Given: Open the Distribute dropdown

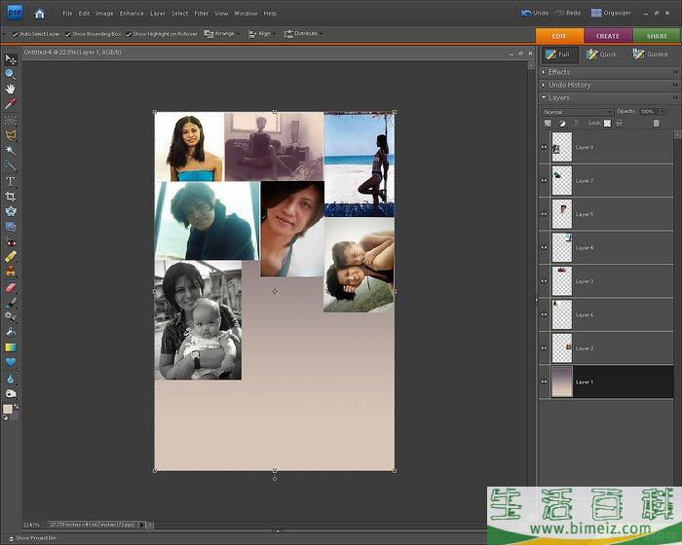Looking at the screenshot, I should pyautogui.click(x=303, y=33).
